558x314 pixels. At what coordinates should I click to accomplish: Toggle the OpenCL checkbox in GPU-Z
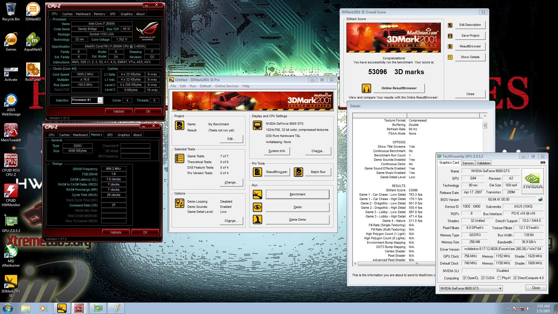coord(464,278)
